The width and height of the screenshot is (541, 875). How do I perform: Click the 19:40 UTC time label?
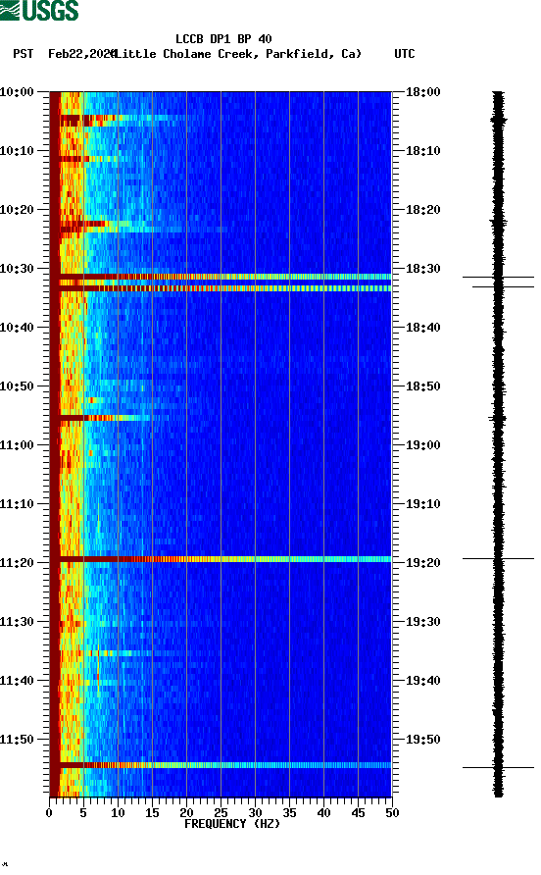point(423,681)
